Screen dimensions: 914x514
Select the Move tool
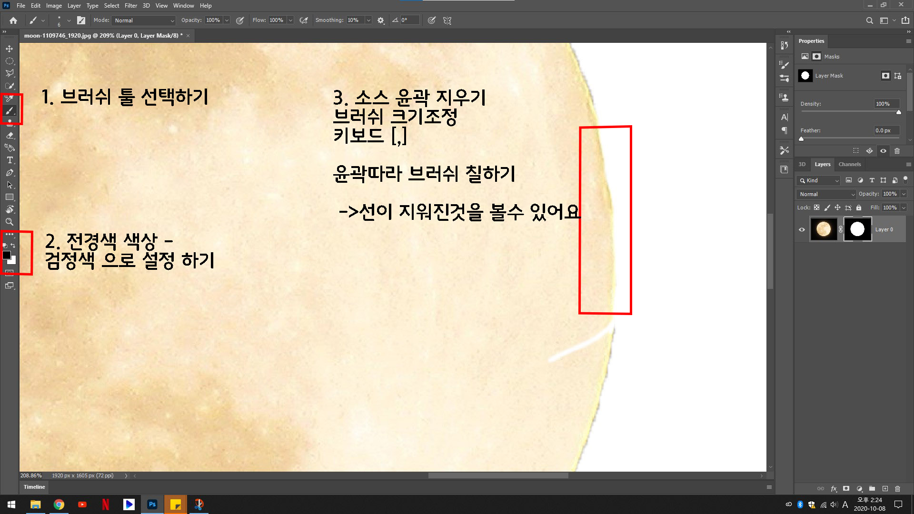(x=9, y=49)
